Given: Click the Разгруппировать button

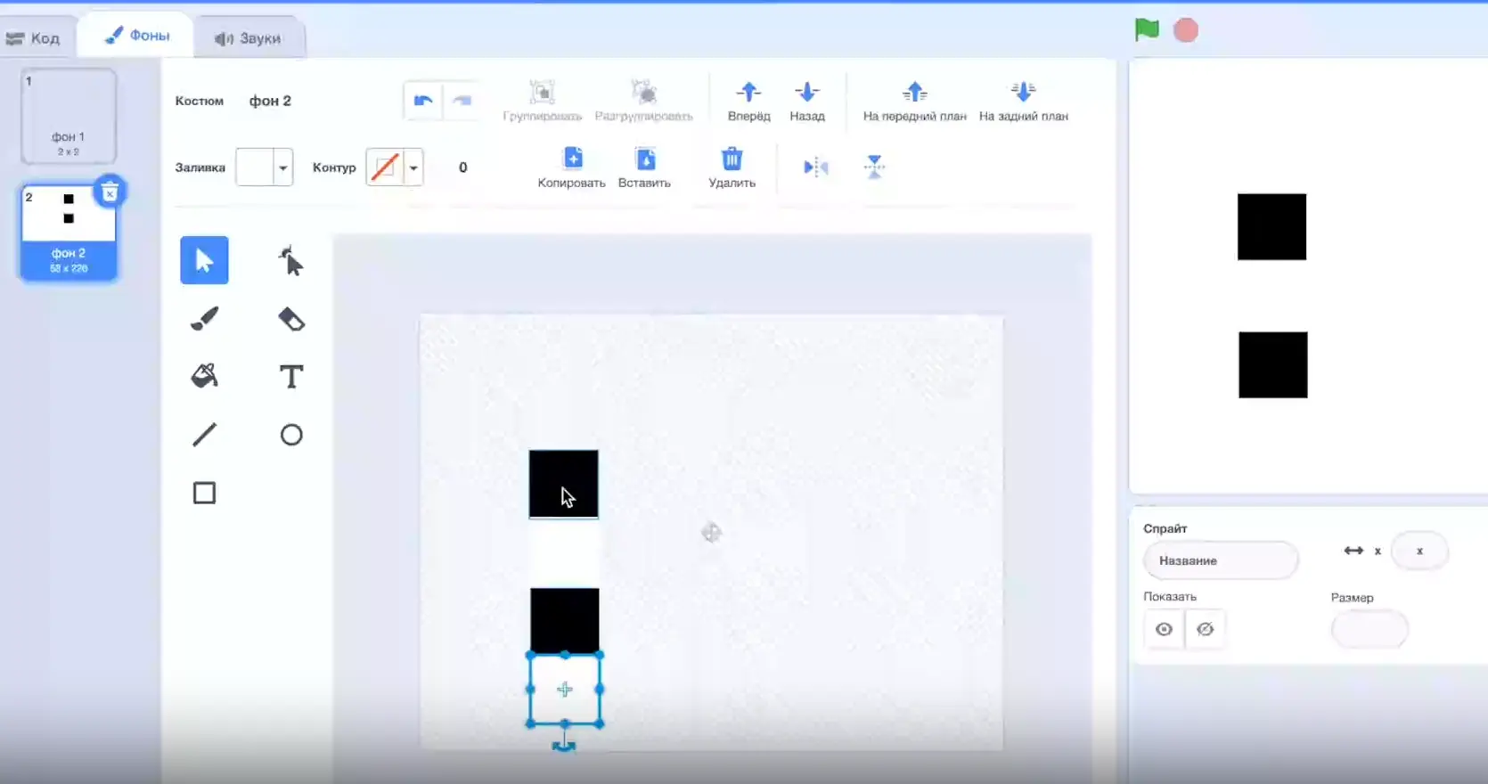Looking at the screenshot, I should point(643,101).
